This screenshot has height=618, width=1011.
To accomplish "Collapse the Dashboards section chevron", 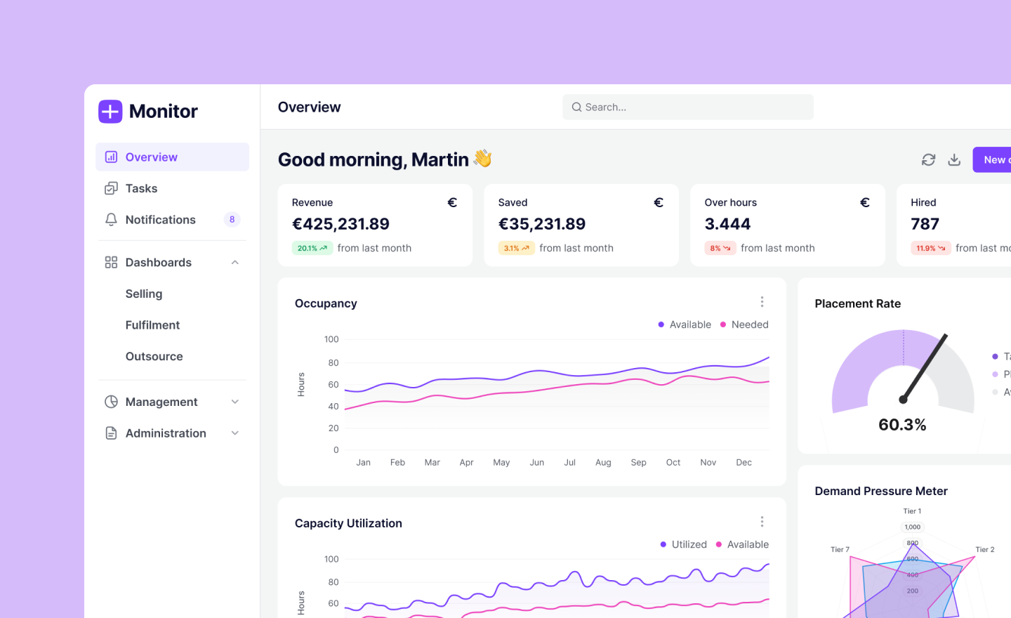I will (235, 262).
